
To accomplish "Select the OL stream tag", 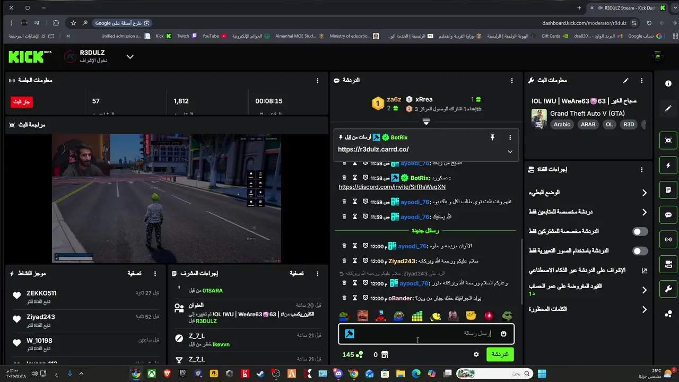I will [610, 125].
